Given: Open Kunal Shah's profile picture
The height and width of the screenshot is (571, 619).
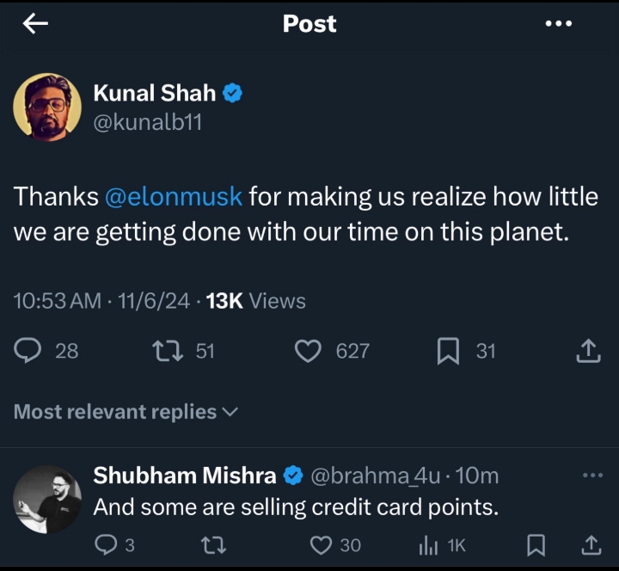Looking at the screenshot, I should [47, 107].
